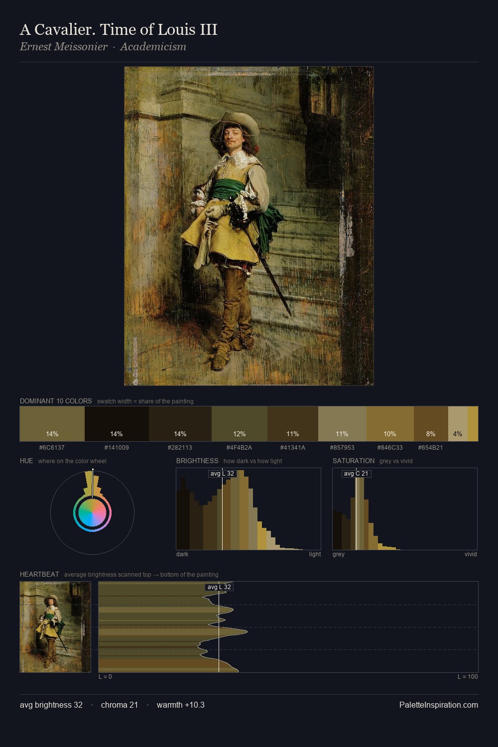The width and height of the screenshot is (498, 747).
Task: Click the hex code text #846C33
Action: tap(390, 448)
